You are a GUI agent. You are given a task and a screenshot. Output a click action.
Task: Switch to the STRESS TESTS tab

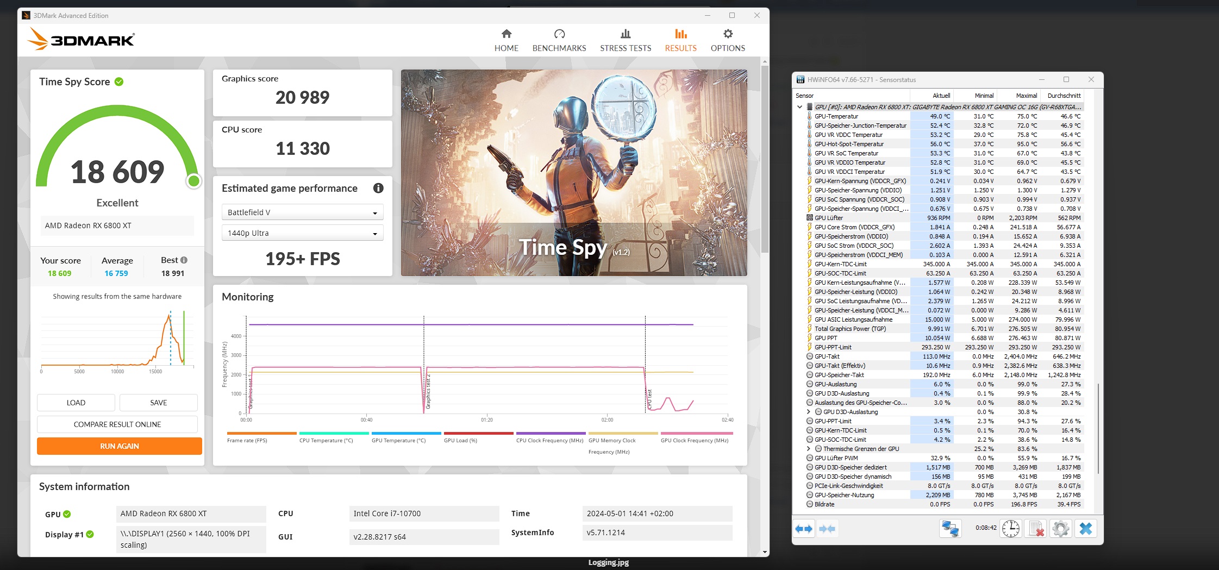point(626,41)
